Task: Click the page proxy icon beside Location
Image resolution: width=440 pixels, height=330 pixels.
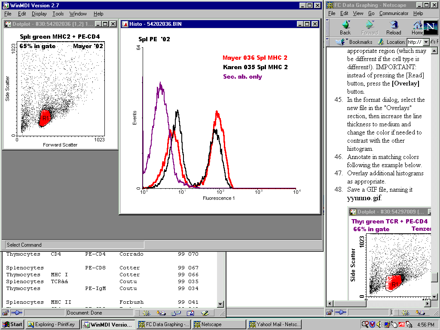Action: click(381, 42)
